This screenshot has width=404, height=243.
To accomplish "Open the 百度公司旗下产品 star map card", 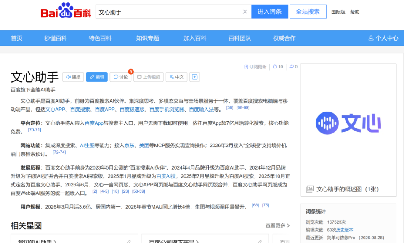I will [x=205, y=239].
